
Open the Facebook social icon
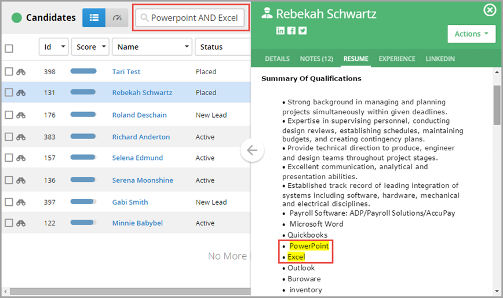(291, 31)
